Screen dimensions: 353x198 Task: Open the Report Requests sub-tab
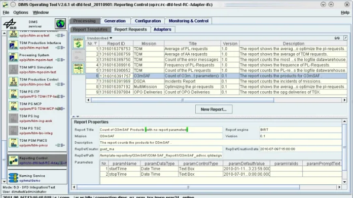[130, 29]
